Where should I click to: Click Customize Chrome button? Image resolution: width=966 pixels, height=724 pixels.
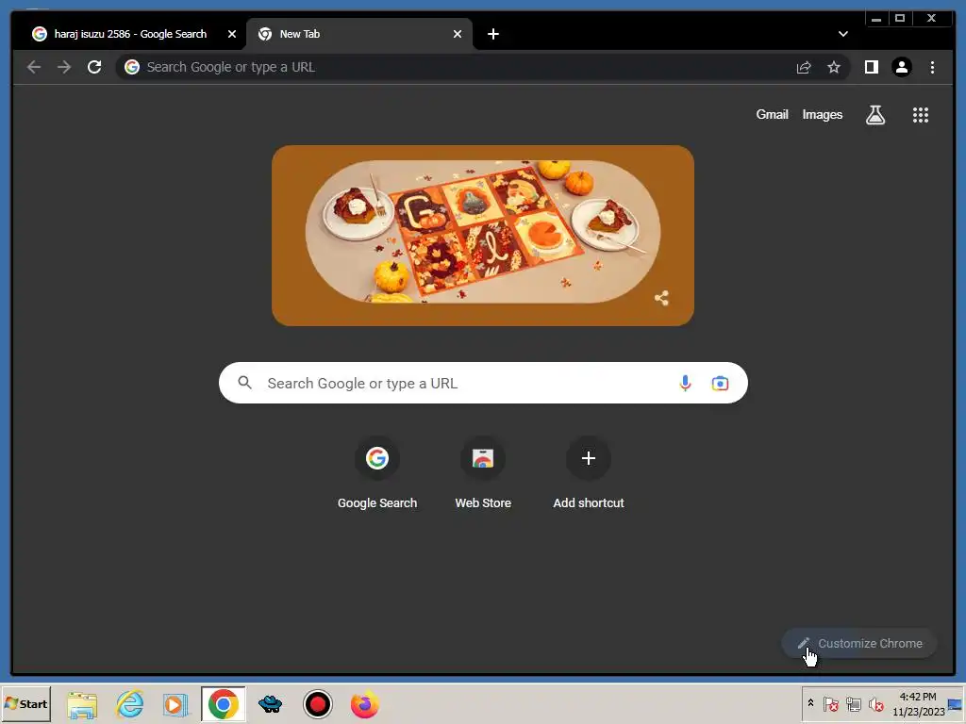(x=859, y=643)
